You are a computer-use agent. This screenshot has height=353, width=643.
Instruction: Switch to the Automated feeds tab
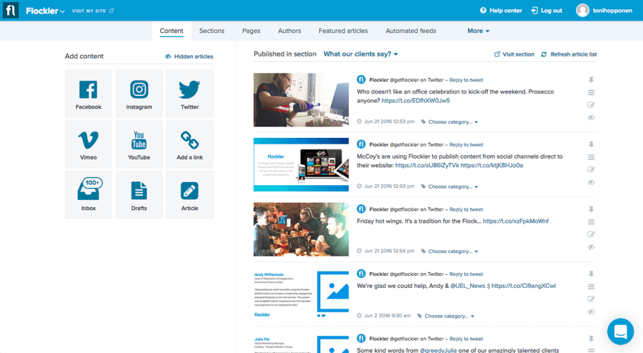pos(411,31)
